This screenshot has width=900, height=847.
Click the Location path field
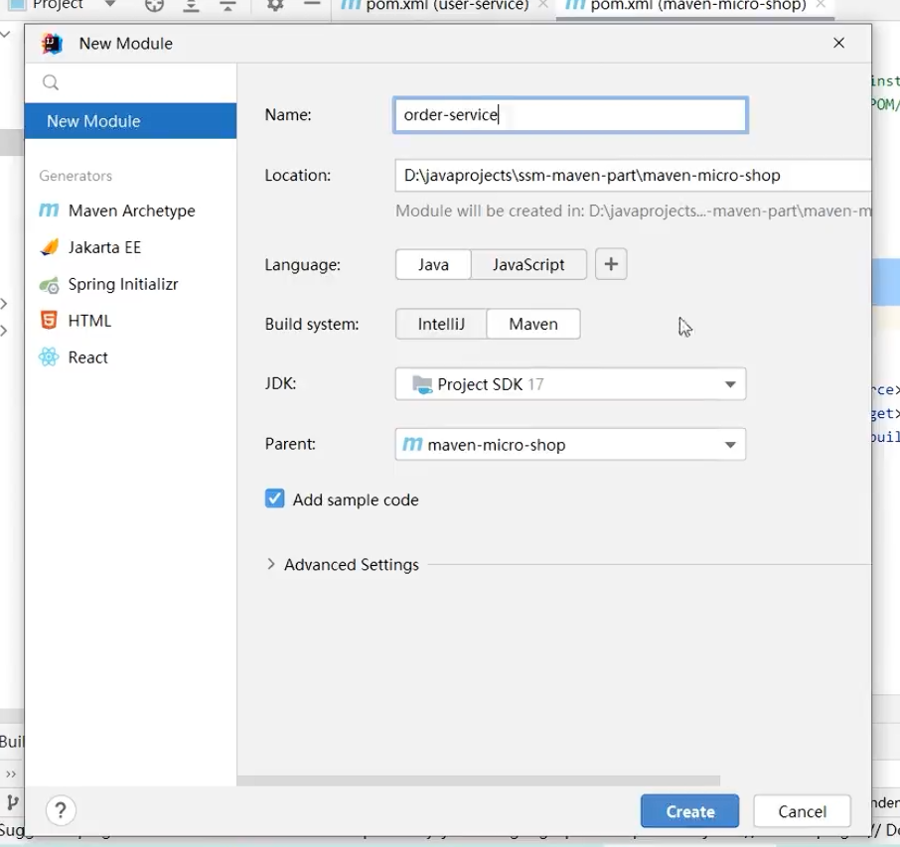pyautogui.click(x=633, y=175)
